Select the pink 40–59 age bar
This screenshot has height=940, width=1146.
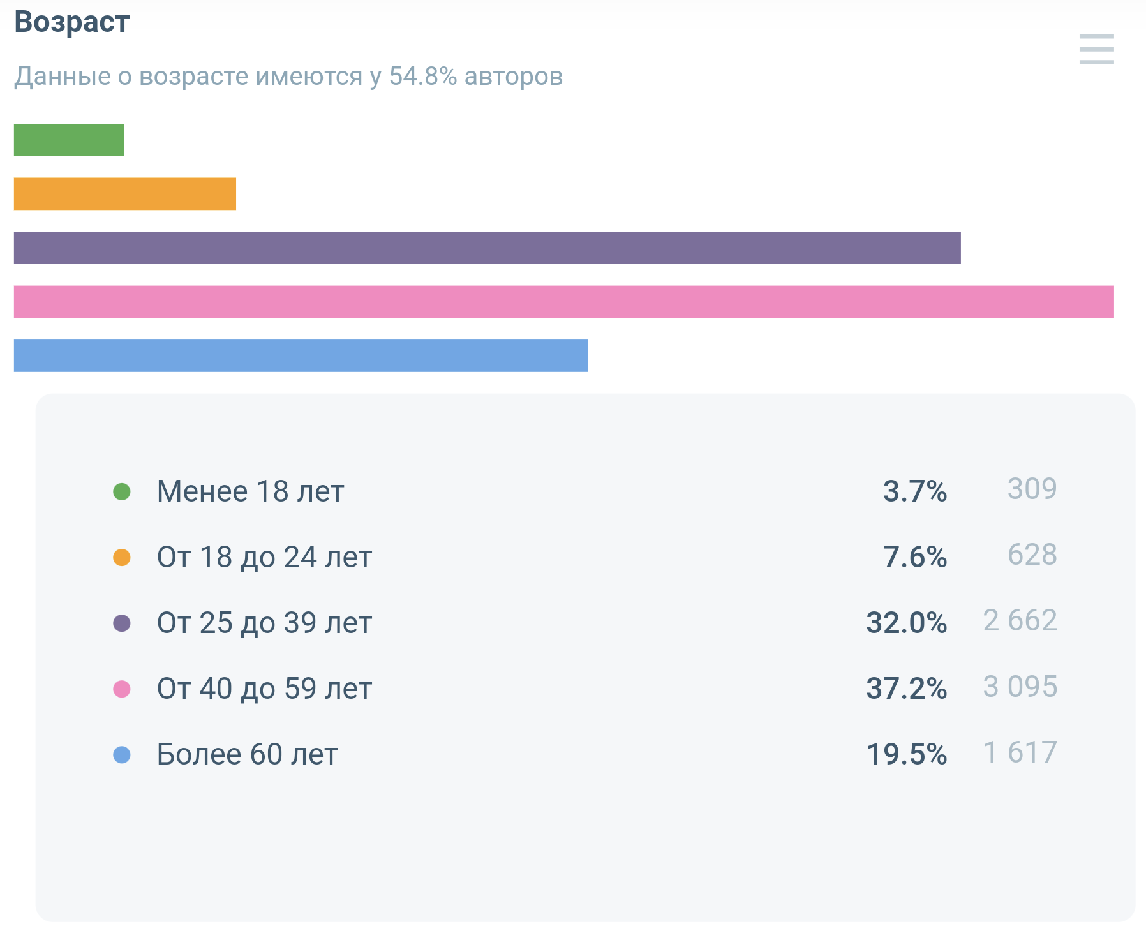coord(563,302)
